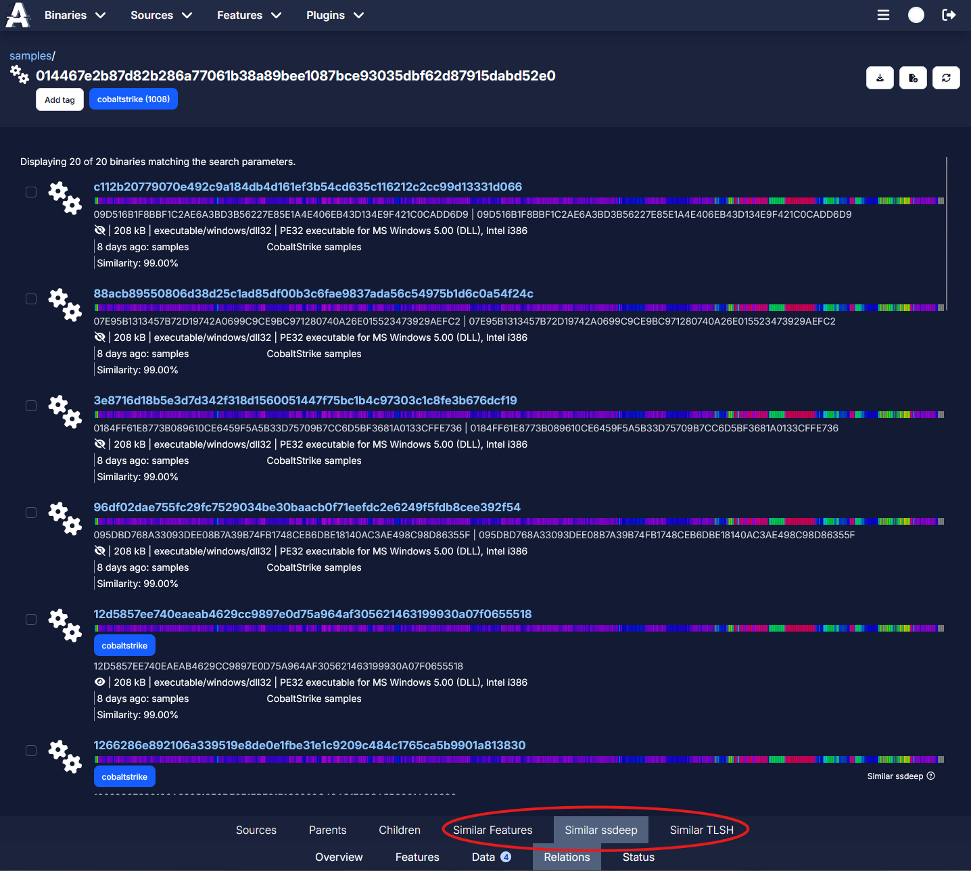
Task: Check the checkbox next to sample 88acb89550
Action: [31, 299]
